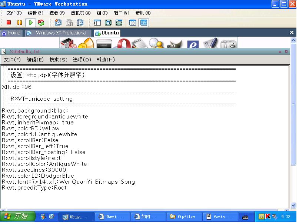Switch to the ftpfiles taskbar folder

pos(184,217)
